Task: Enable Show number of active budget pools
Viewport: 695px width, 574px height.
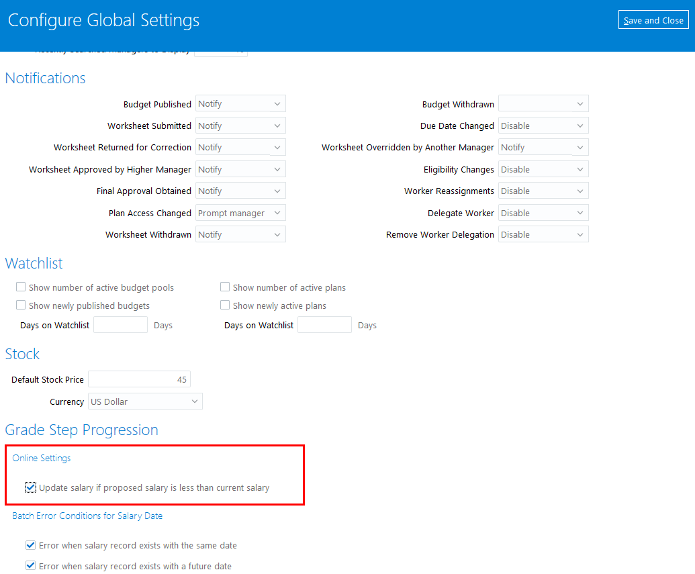Action: coord(21,287)
